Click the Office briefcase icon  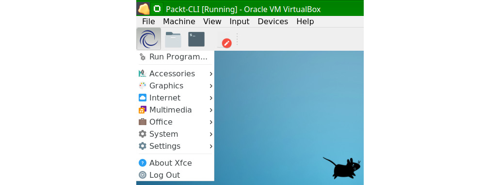coord(143,122)
